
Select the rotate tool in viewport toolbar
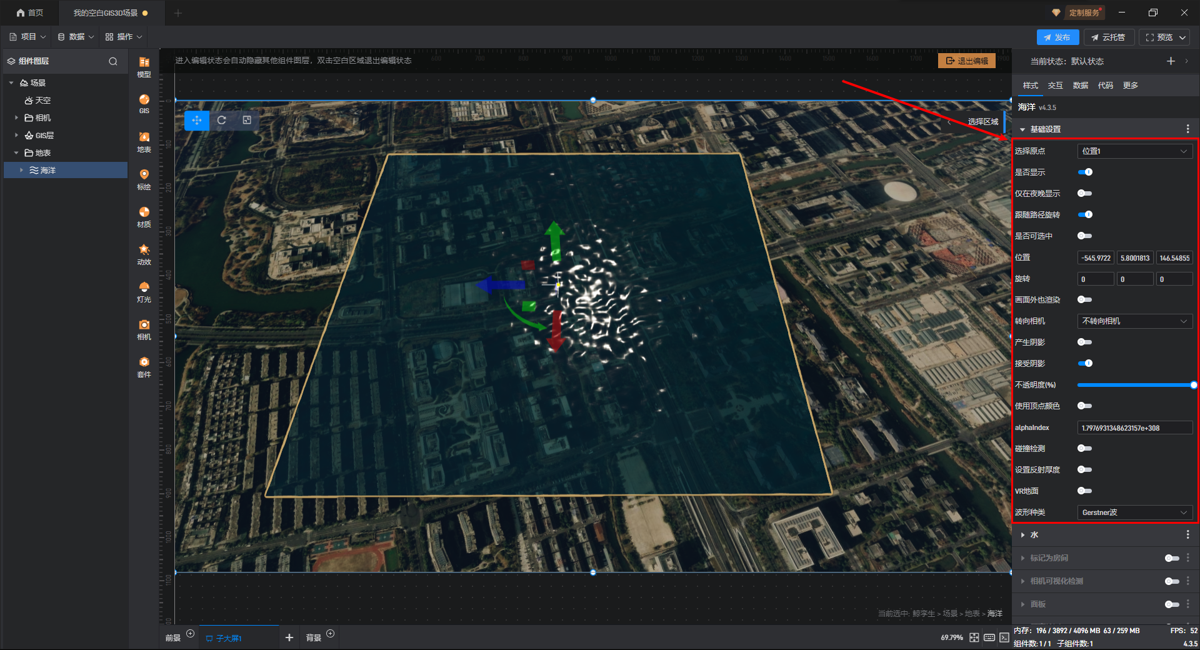point(222,120)
